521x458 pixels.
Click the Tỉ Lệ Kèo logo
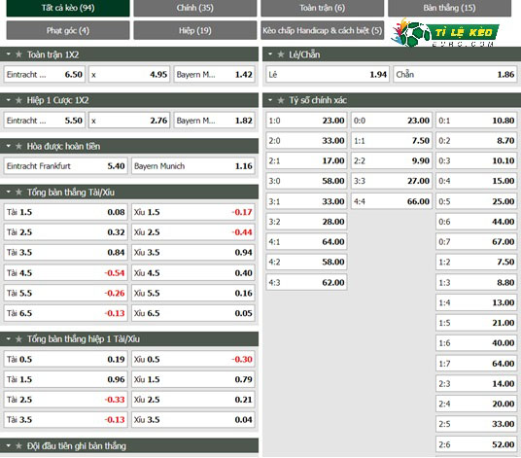pos(444,32)
